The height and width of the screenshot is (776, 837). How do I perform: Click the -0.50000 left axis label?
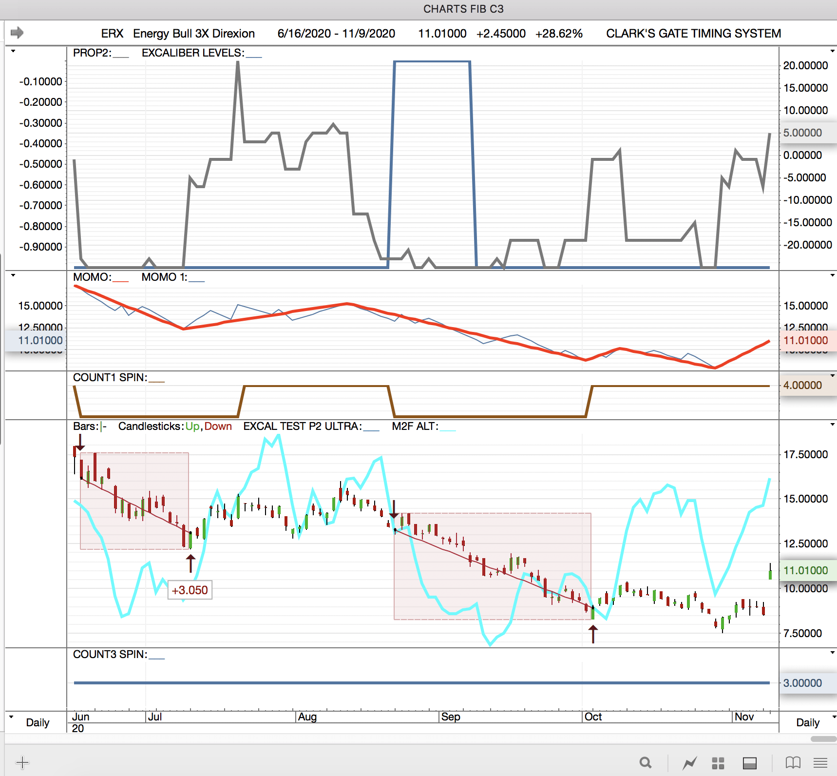click(40, 164)
